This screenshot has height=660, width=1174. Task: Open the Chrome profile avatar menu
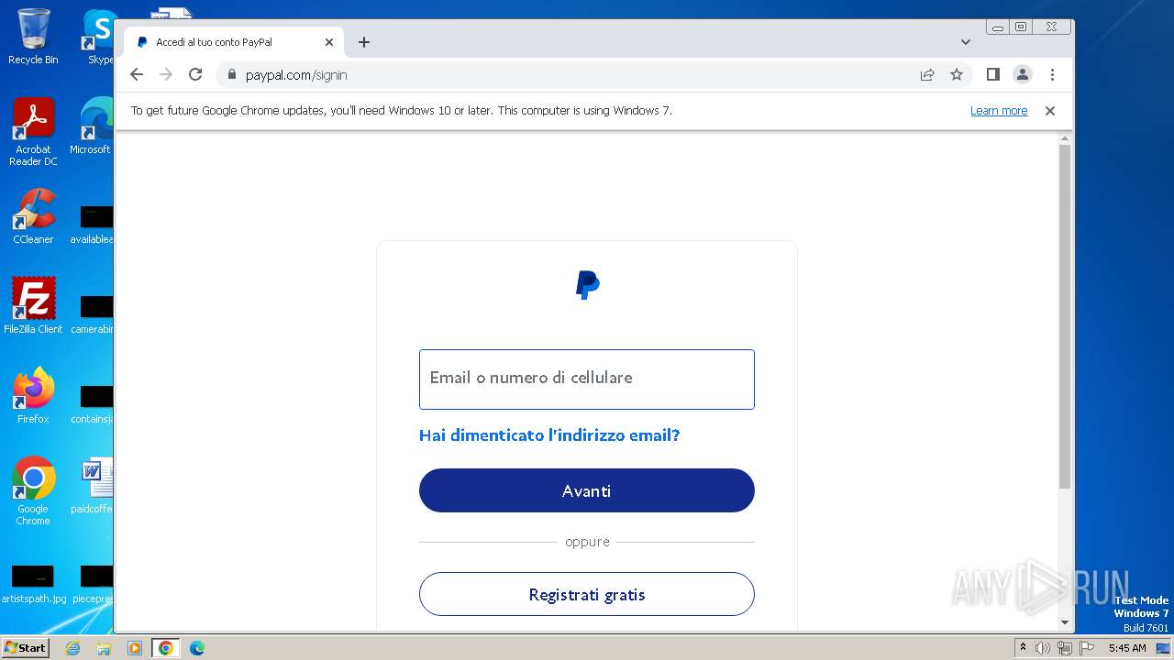(x=1023, y=75)
